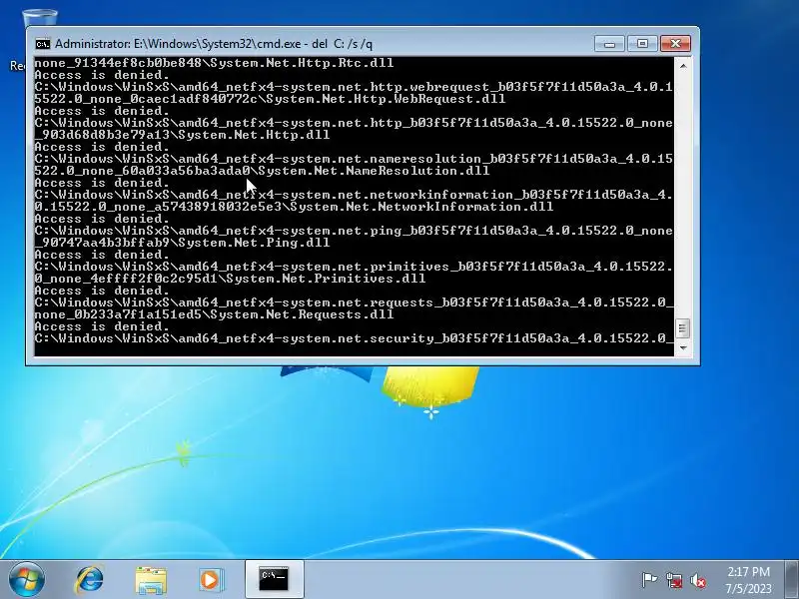The image size is (799, 599).
Task: Click the system.net.requests WinSxS path line
Action: coord(354,302)
